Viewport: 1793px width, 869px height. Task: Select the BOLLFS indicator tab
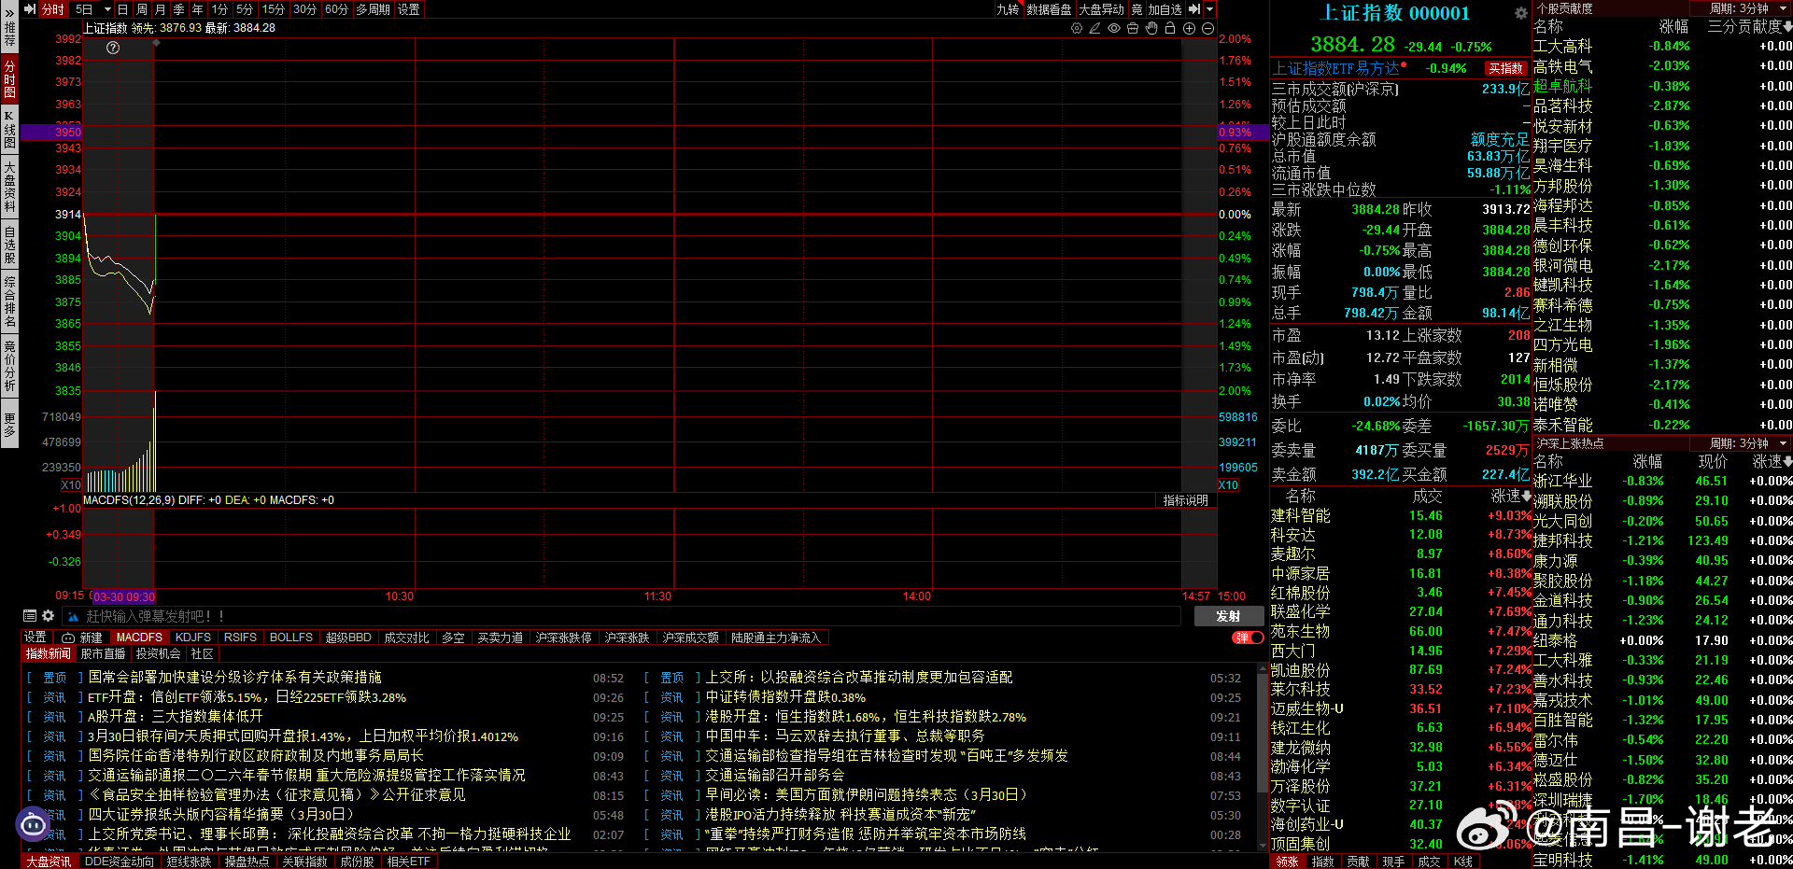pos(291,638)
